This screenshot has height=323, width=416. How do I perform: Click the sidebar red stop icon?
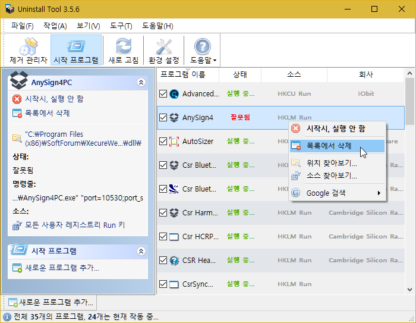click(x=17, y=99)
